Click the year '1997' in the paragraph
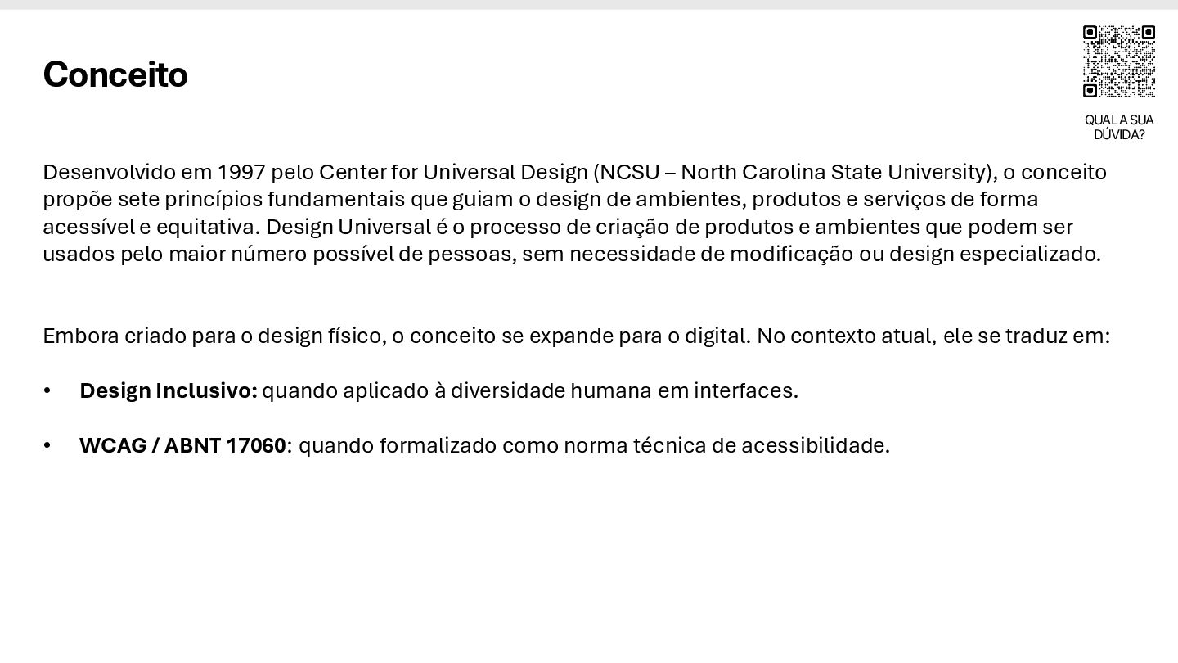Image resolution: width=1178 pixels, height=663 pixels. [241, 173]
